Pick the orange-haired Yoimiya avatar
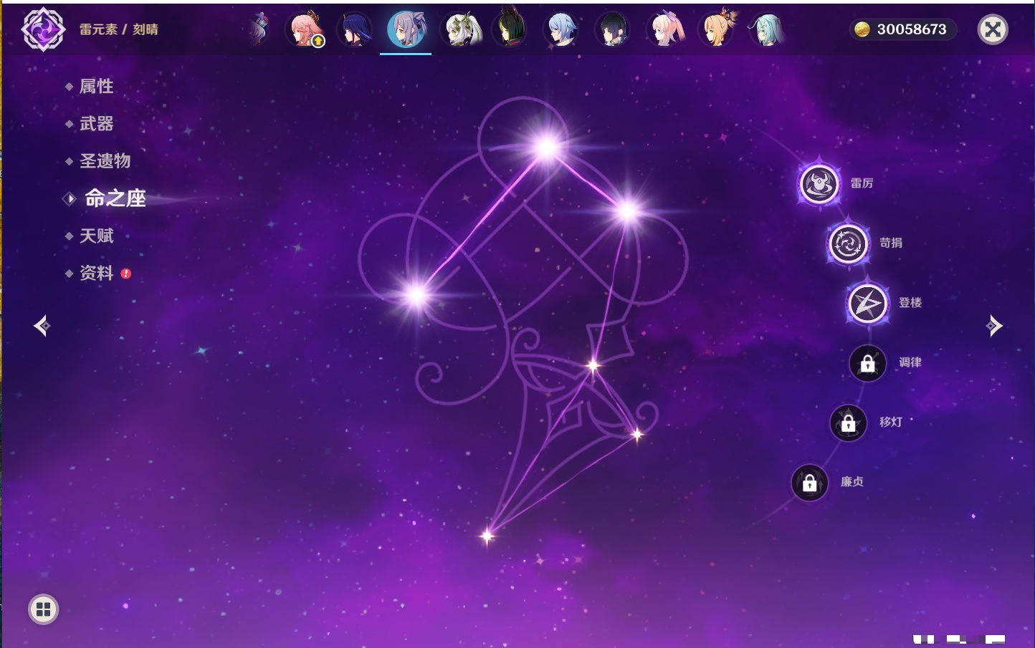 pyautogui.click(x=717, y=29)
